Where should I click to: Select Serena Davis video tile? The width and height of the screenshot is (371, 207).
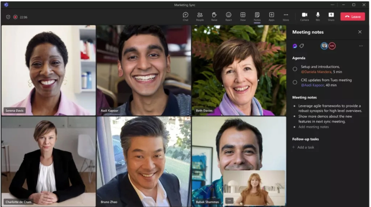click(x=48, y=71)
